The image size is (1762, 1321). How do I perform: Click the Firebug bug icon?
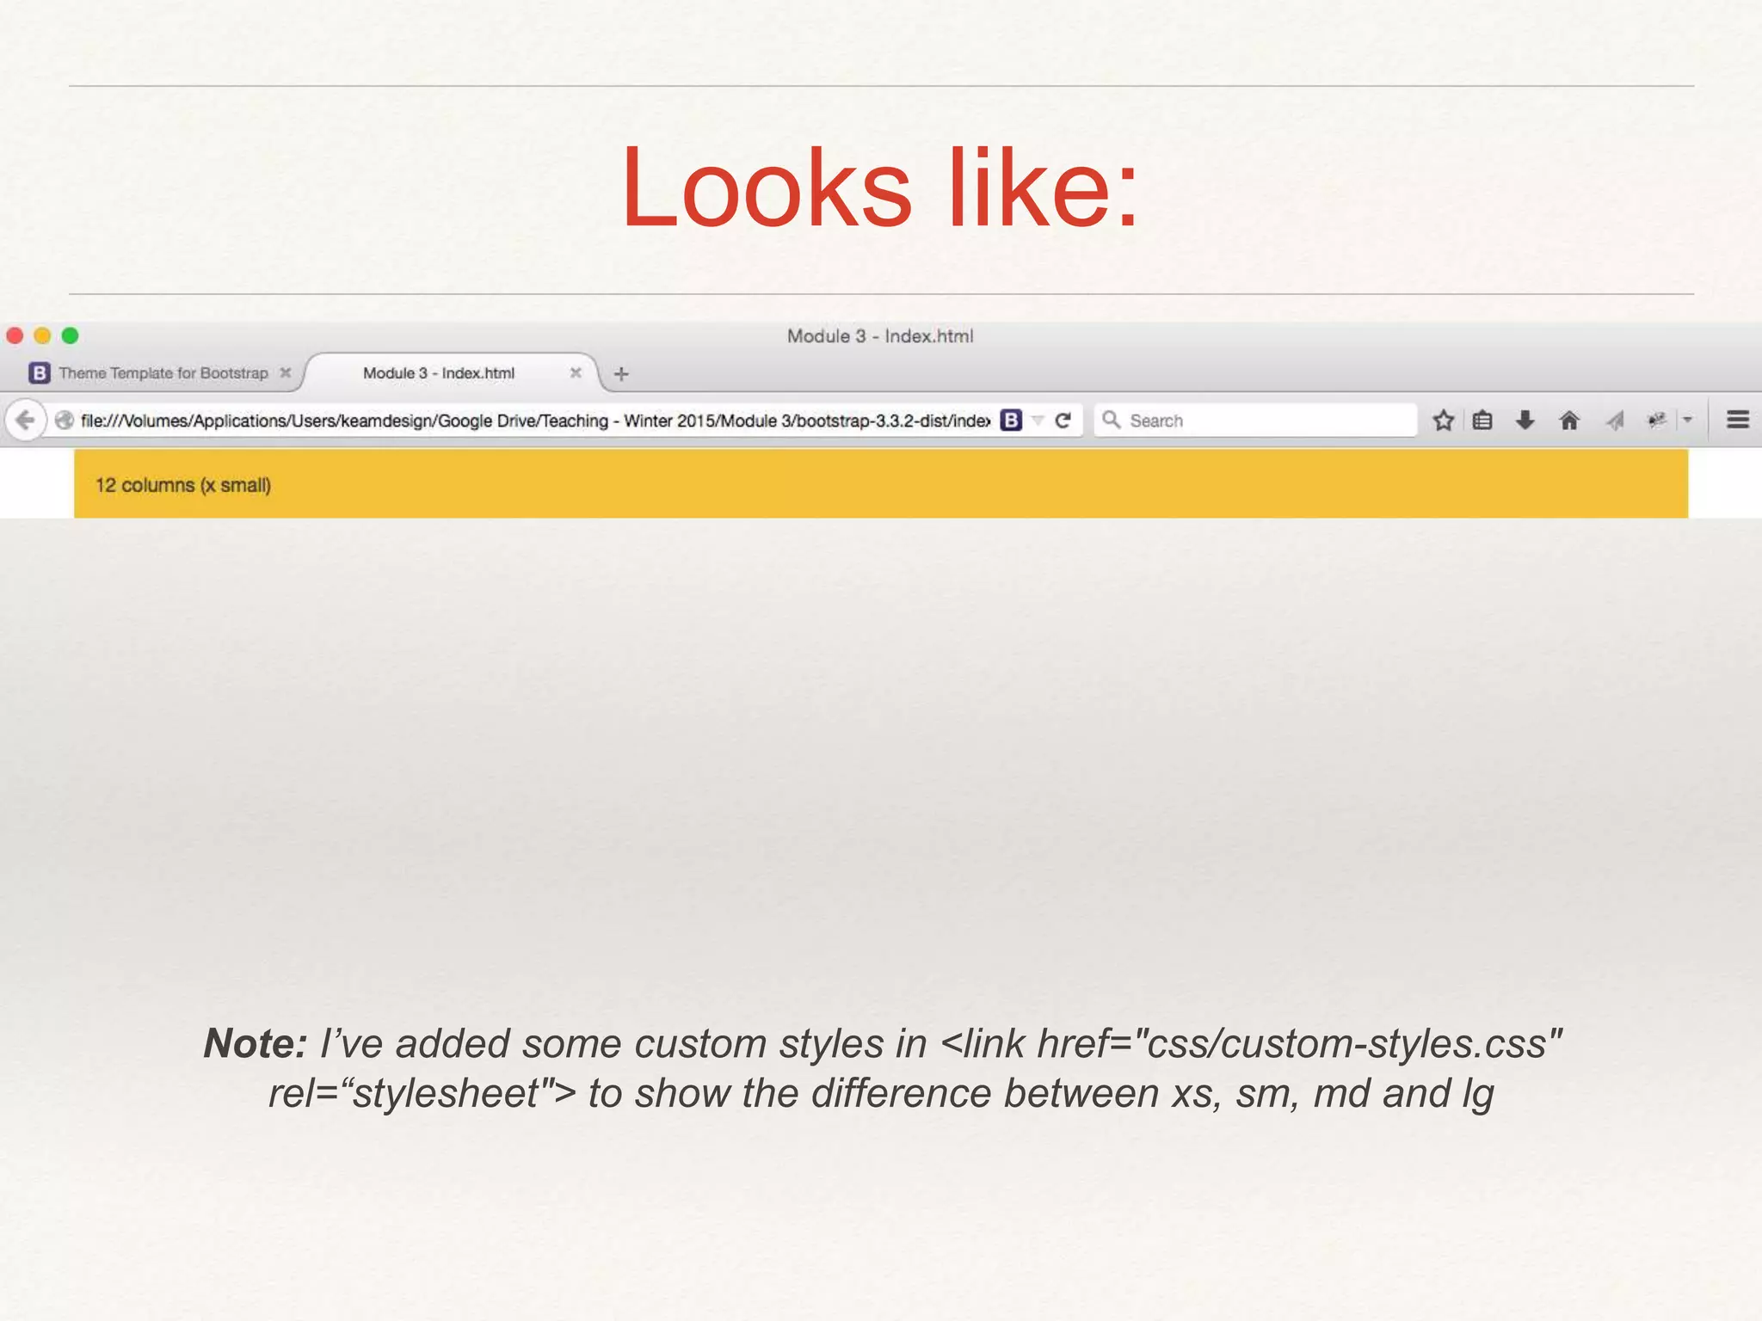pos(1655,420)
